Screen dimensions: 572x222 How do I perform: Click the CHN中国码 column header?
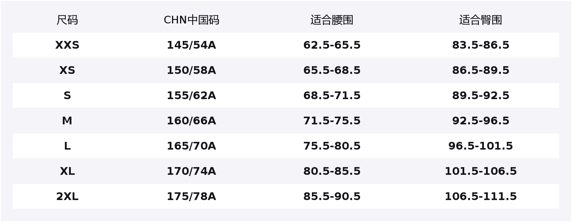(191, 20)
